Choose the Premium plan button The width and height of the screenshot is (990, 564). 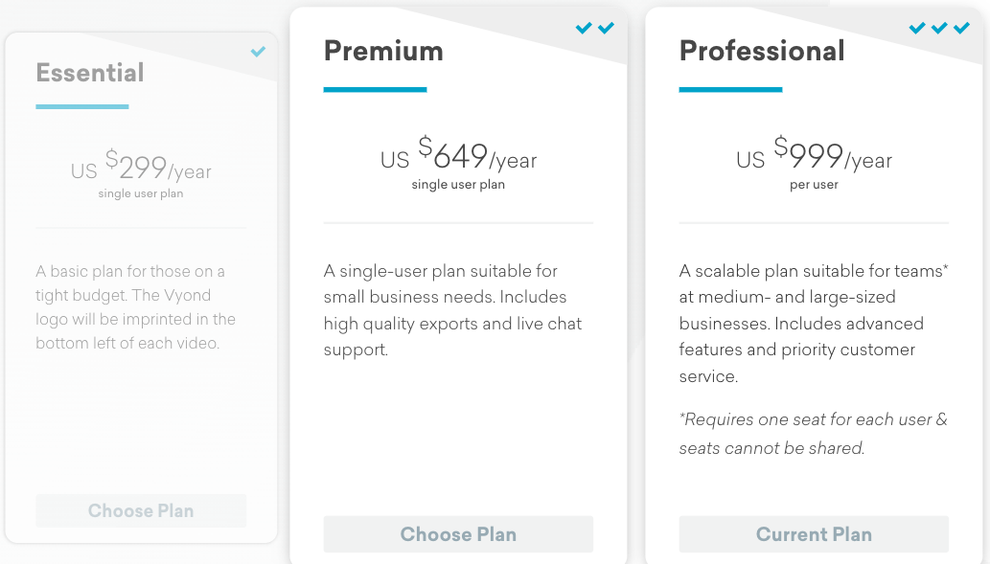458,534
